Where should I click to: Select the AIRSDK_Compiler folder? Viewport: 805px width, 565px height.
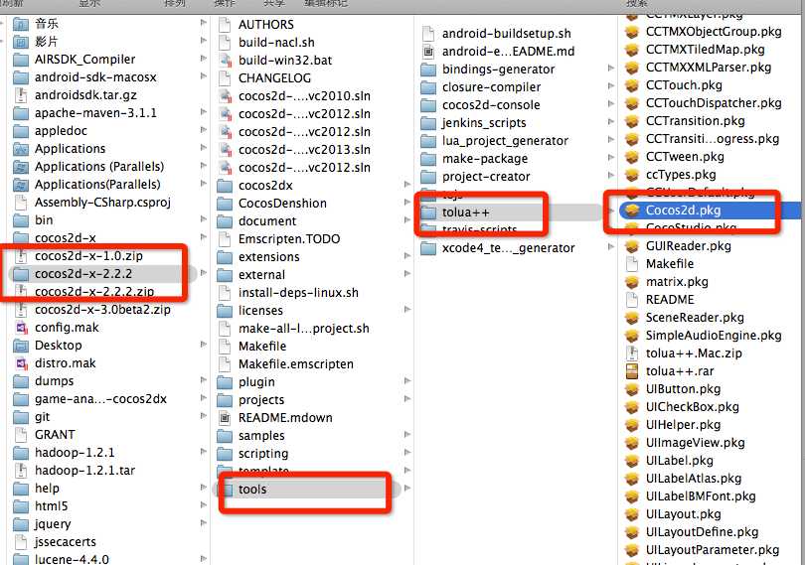[x=85, y=60]
